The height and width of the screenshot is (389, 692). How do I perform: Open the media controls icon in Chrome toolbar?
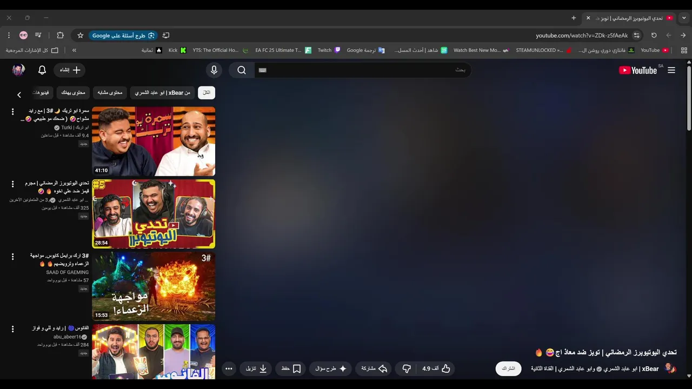38,35
